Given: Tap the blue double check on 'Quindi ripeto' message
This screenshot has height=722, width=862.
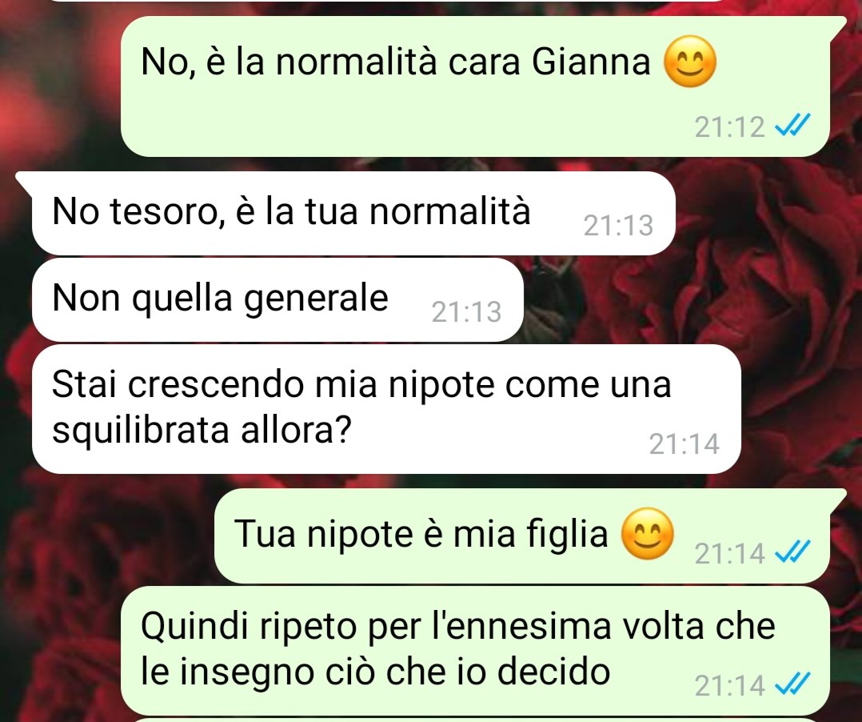Looking at the screenshot, I should coord(792,684).
